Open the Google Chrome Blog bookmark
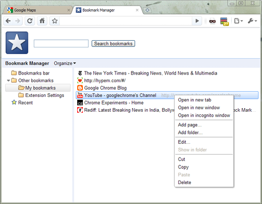 pyautogui.click(x=105, y=88)
